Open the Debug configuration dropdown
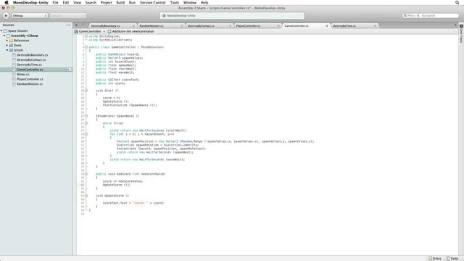 pos(30,15)
